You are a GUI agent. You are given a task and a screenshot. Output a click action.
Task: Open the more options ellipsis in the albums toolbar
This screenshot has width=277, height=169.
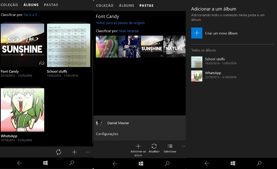coord(88,152)
